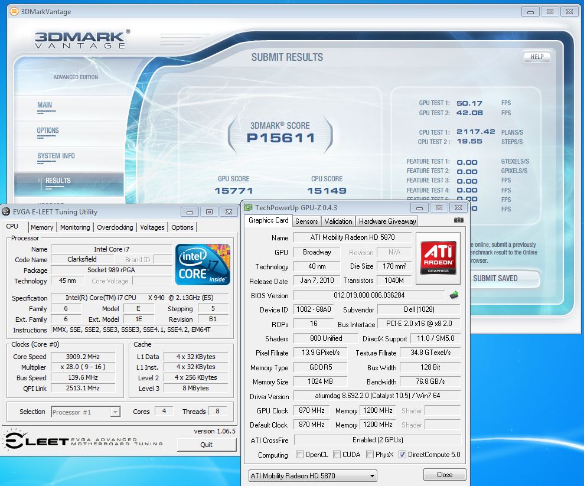This screenshot has height=486, width=584.
Task: Minimize the 3DMark Vantage window
Action: point(530,12)
